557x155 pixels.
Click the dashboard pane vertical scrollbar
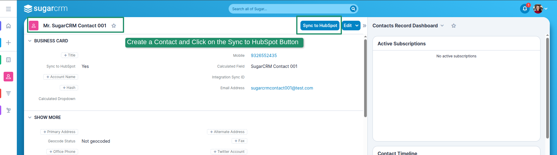[547, 88]
